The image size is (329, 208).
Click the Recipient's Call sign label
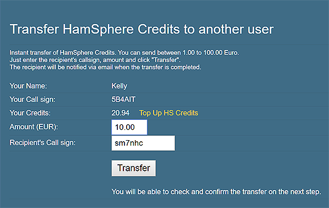[43, 143]
